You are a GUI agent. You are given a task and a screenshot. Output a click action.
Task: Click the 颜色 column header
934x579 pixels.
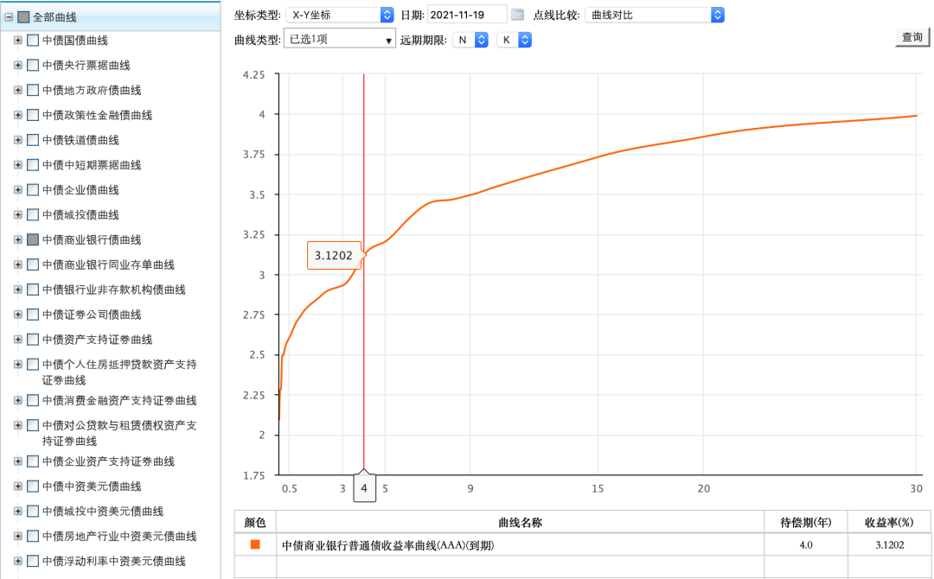coord(255,523)
